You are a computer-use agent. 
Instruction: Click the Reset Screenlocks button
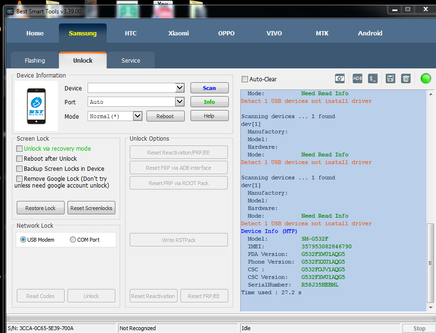pyautogui.click(x=91, y=208)
